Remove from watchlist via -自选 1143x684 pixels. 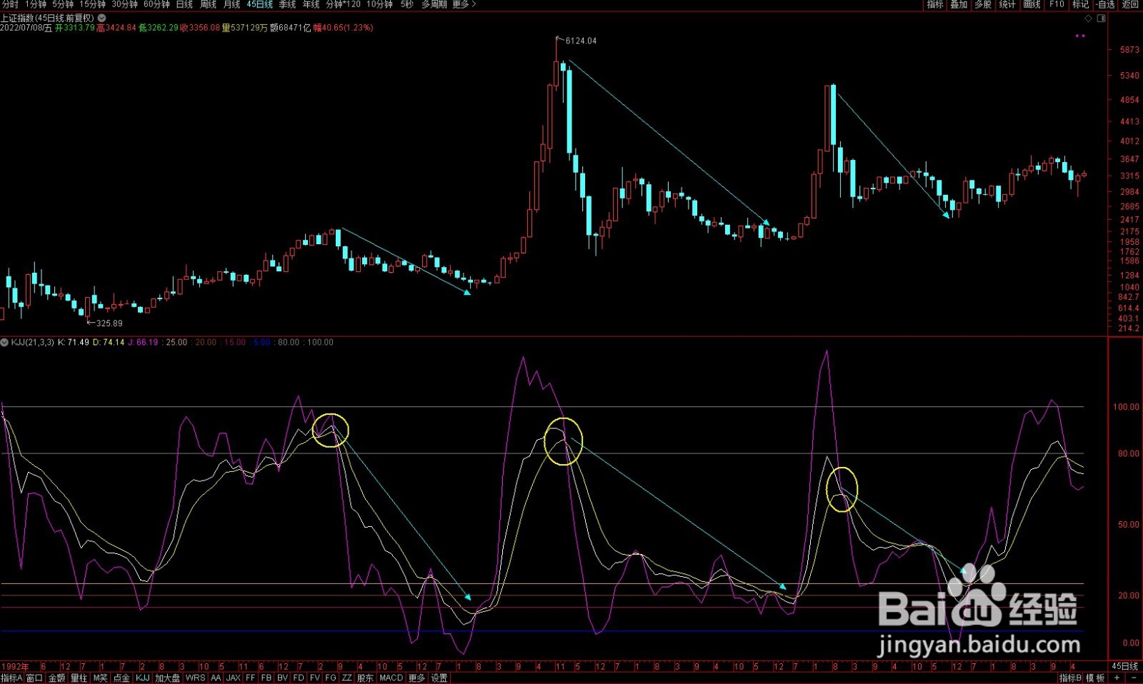click(x=1105, y=4)
